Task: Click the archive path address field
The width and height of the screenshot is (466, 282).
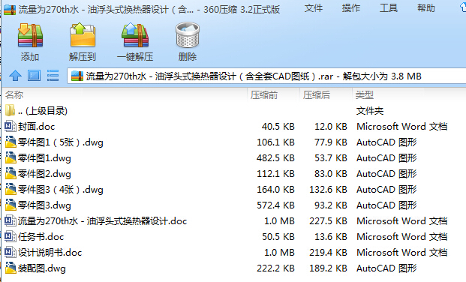Action: pos(266,76)
